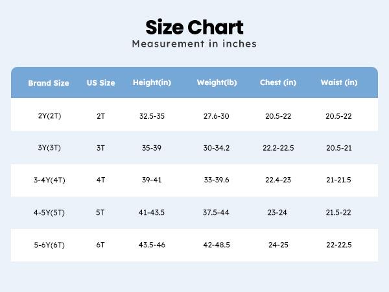Select the 3Y(3T) brand size cell

pyautogui.click(x=49, y=148)
